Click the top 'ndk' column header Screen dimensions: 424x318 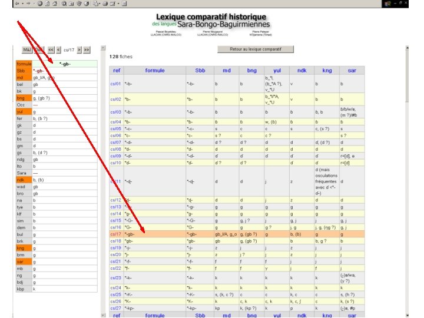(x=302, y=70)
